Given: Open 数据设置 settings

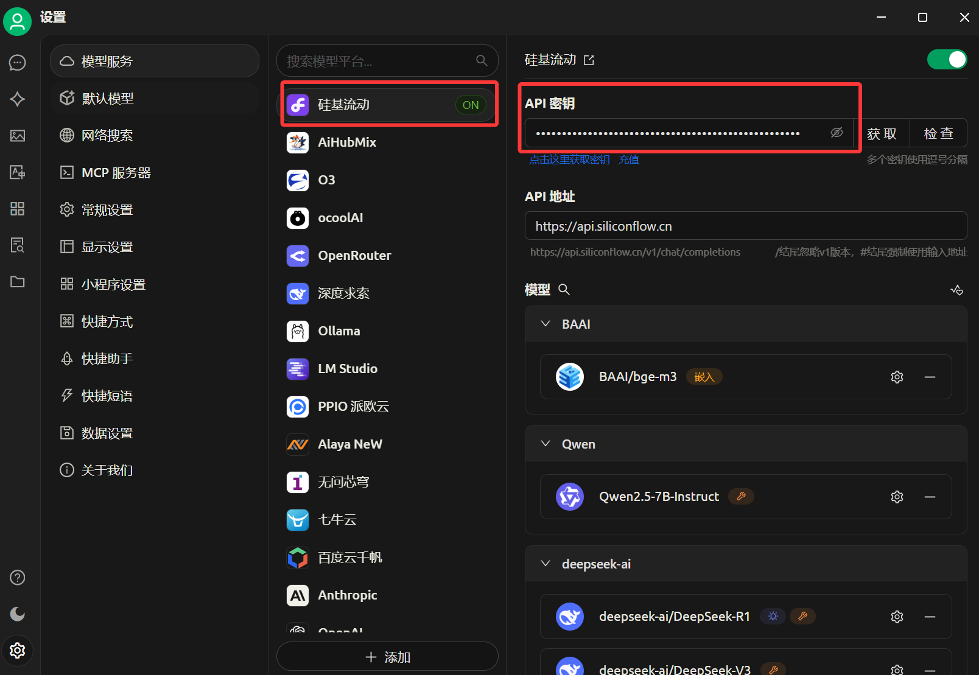Looking at the screenshot, I should [x=155, y=433].
